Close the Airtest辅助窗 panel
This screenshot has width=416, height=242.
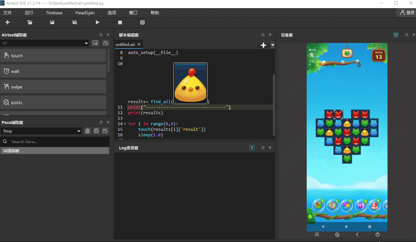click(108, 35)
